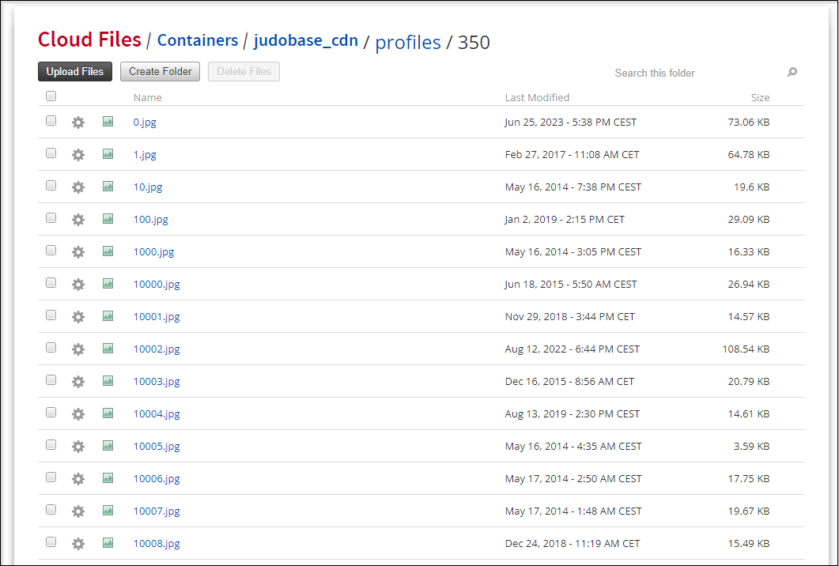Click image thumbnail icon for 10006.jpg
839x566 pixels.
click(108, 478)
